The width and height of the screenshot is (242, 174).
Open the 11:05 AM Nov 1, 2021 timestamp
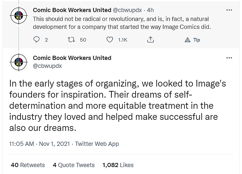(40, 144)
